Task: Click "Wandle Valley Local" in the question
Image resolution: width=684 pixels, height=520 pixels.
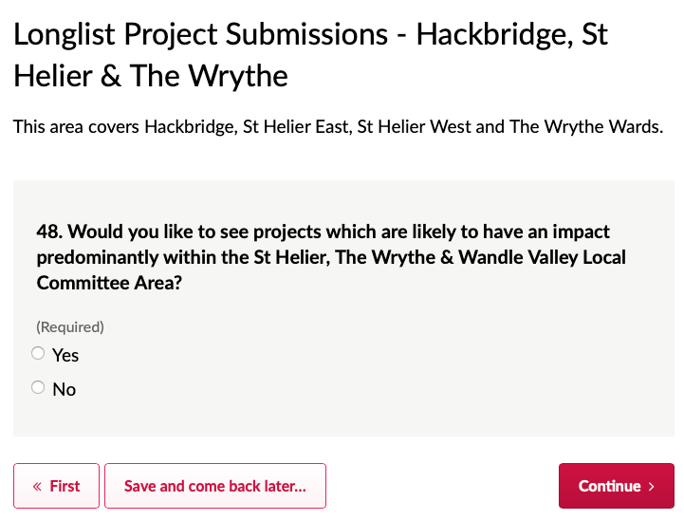Action: (x=543, y=257)
